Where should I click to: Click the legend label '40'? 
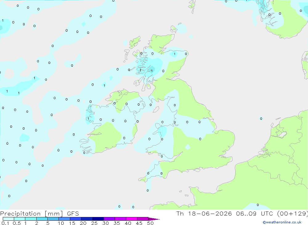(128, 223)
